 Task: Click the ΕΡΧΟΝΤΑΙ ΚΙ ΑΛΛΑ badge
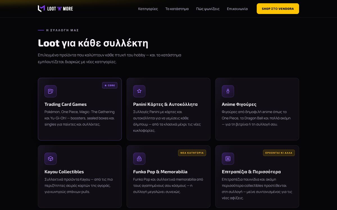(279, 153)
